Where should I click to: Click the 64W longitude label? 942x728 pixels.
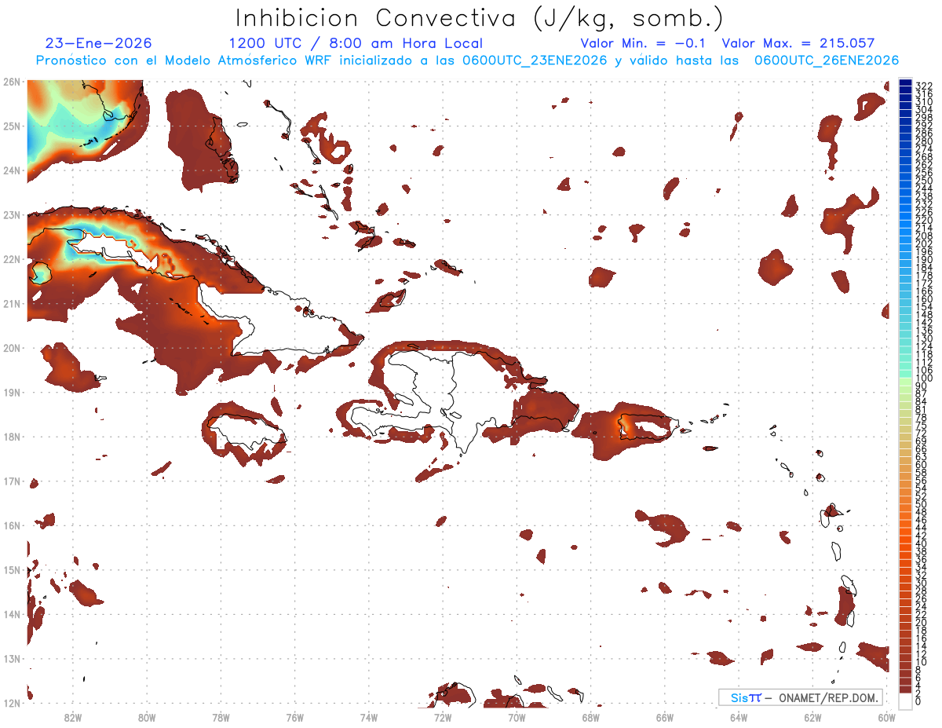pos(739,717)
